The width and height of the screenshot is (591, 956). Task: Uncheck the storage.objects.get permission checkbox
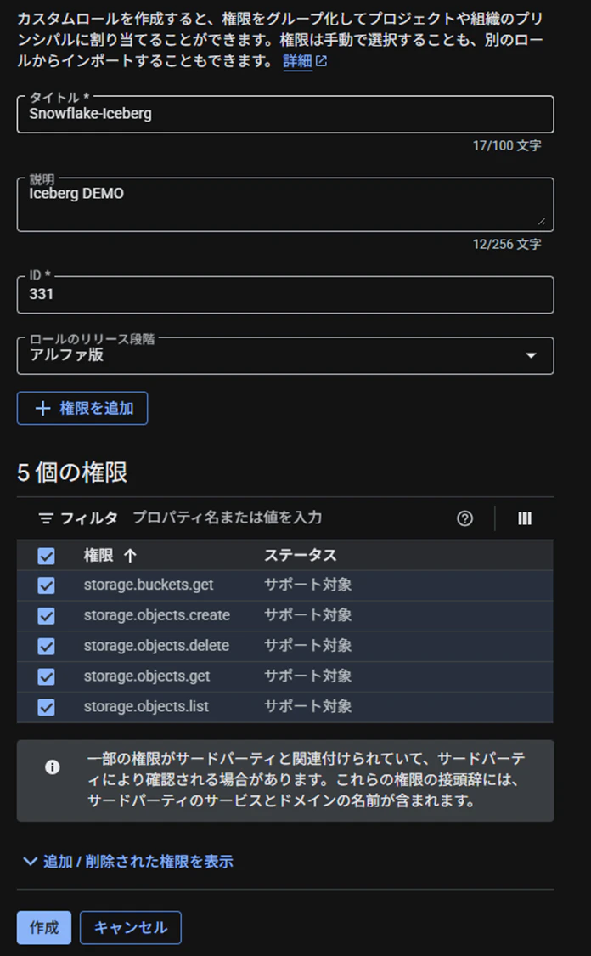(47, 676)
